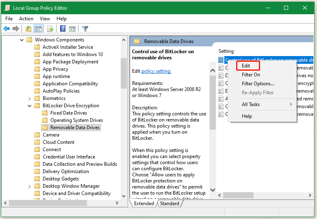Viewport: 317px width, 219px height.
Task: Open the blue Help question mark icon
Action: point(63,28)
